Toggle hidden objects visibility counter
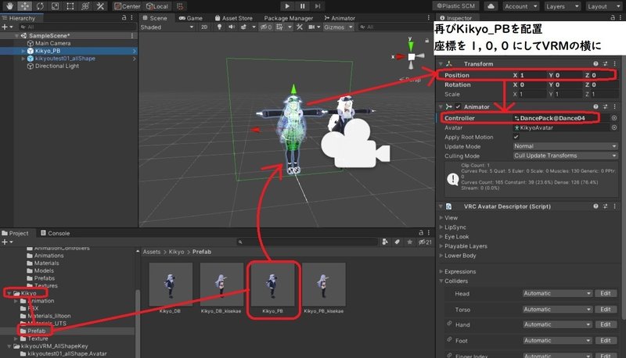The width and height of the screenshot is (626, 358). [x=266, y=27]
